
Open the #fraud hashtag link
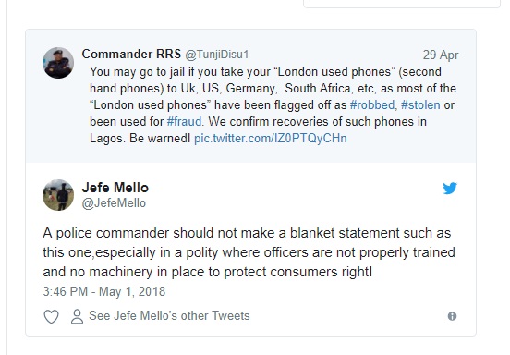(184, 122)
